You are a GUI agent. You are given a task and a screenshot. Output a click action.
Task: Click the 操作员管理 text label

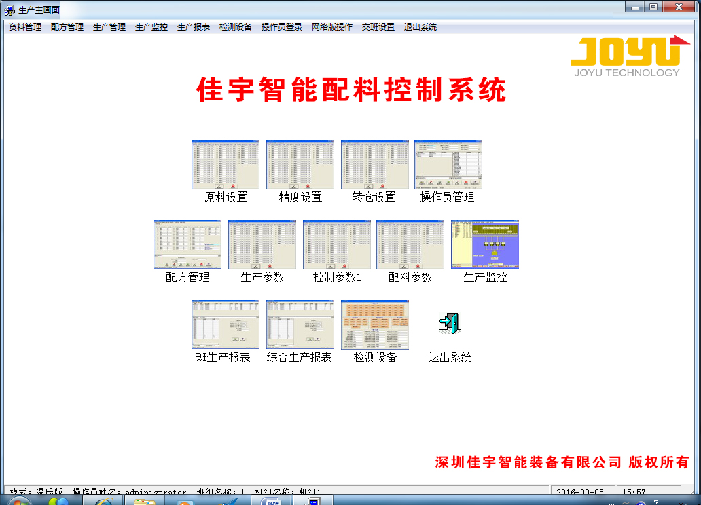pos(447,197)
